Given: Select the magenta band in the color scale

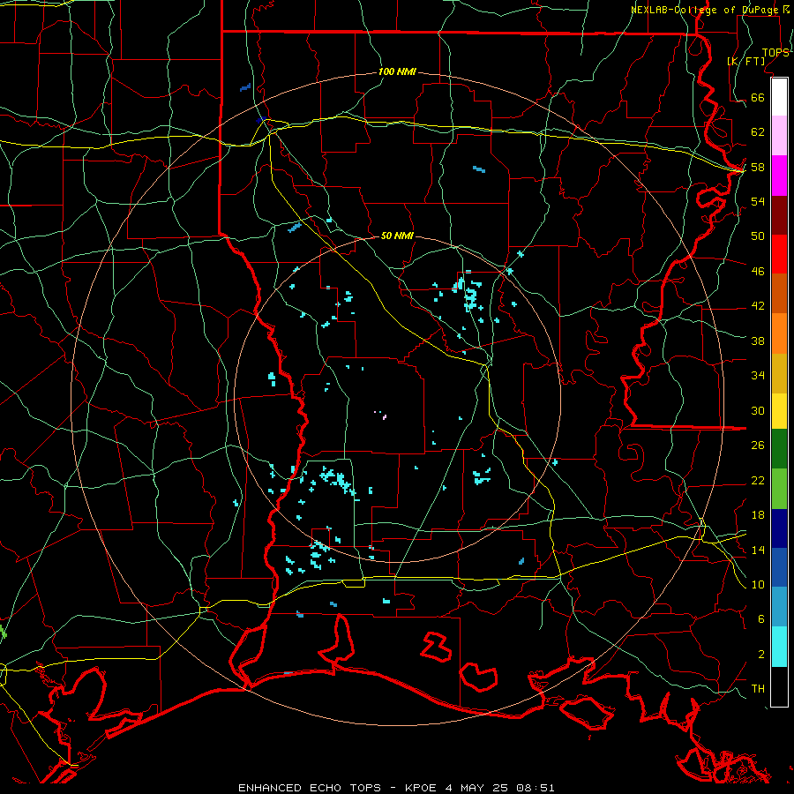Looking at the screenshot, I should (x=779, y=176).
